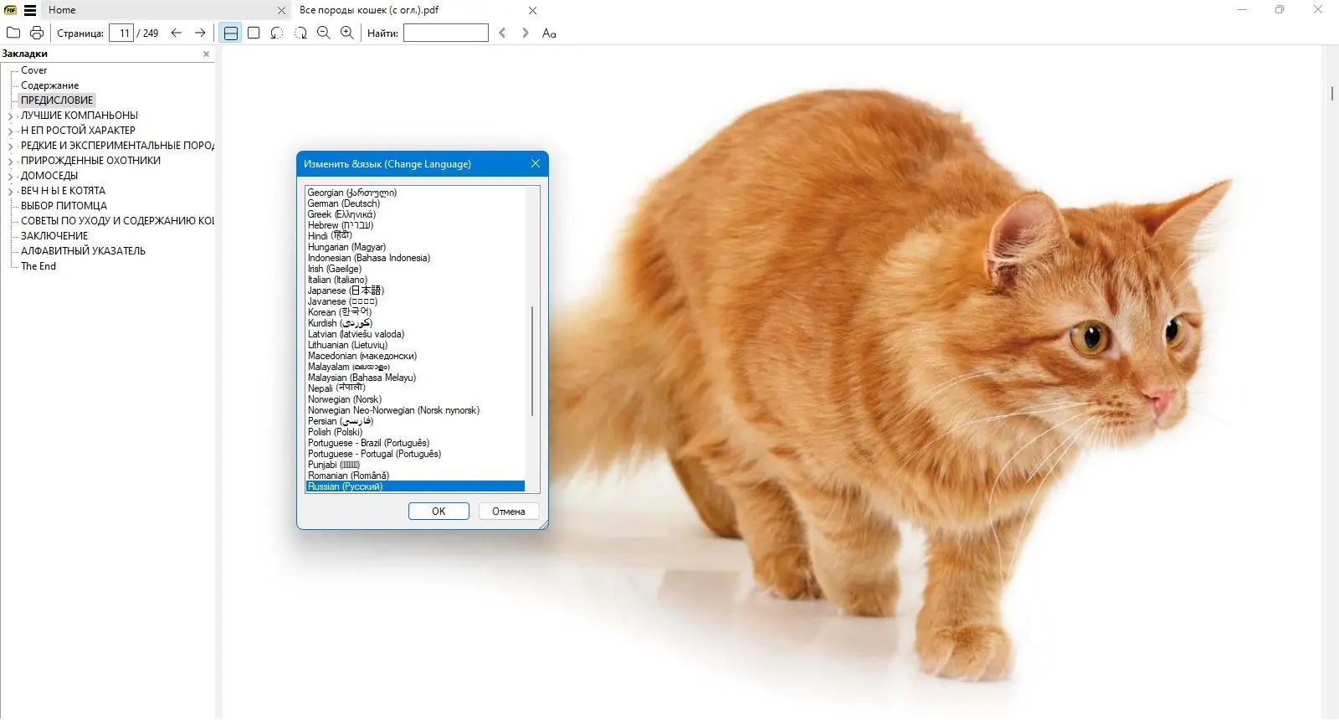The width and height of the screenshot is (1339, 720).
Task: Zoom out with magnifier minus icon
Action: [324, 33]
